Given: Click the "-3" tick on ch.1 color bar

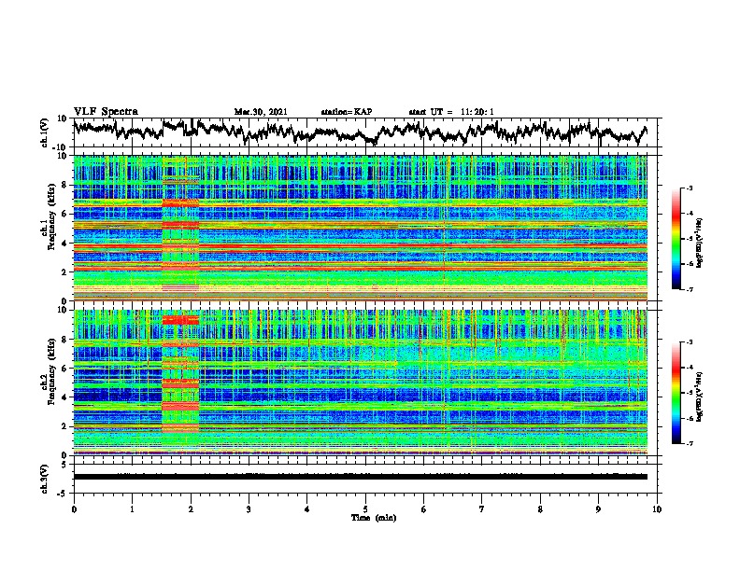Looking at the screenshot, I should [x=689, y=188].
